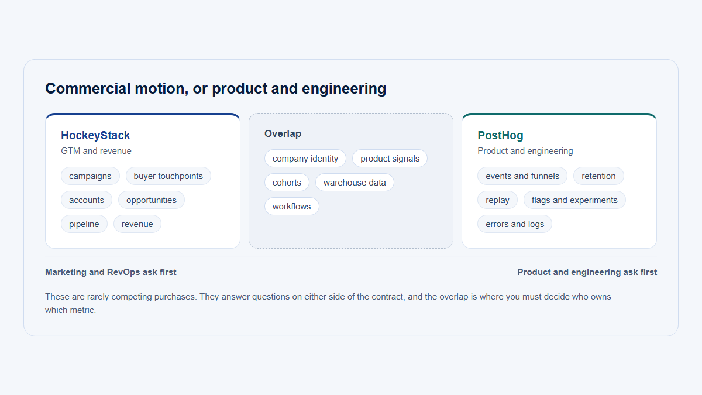Click the revenue chip

137,224
